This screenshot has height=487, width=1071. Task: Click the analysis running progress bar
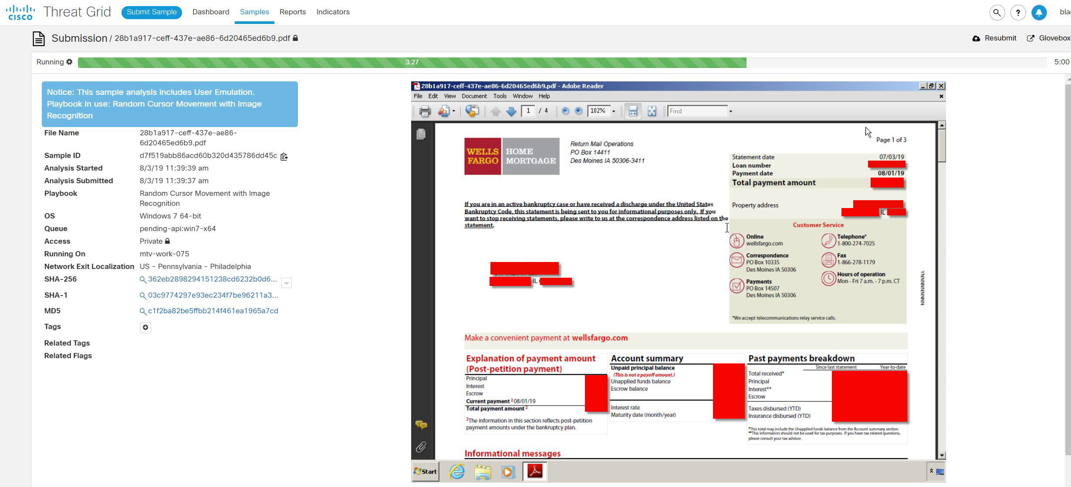[x=412, y=62]
